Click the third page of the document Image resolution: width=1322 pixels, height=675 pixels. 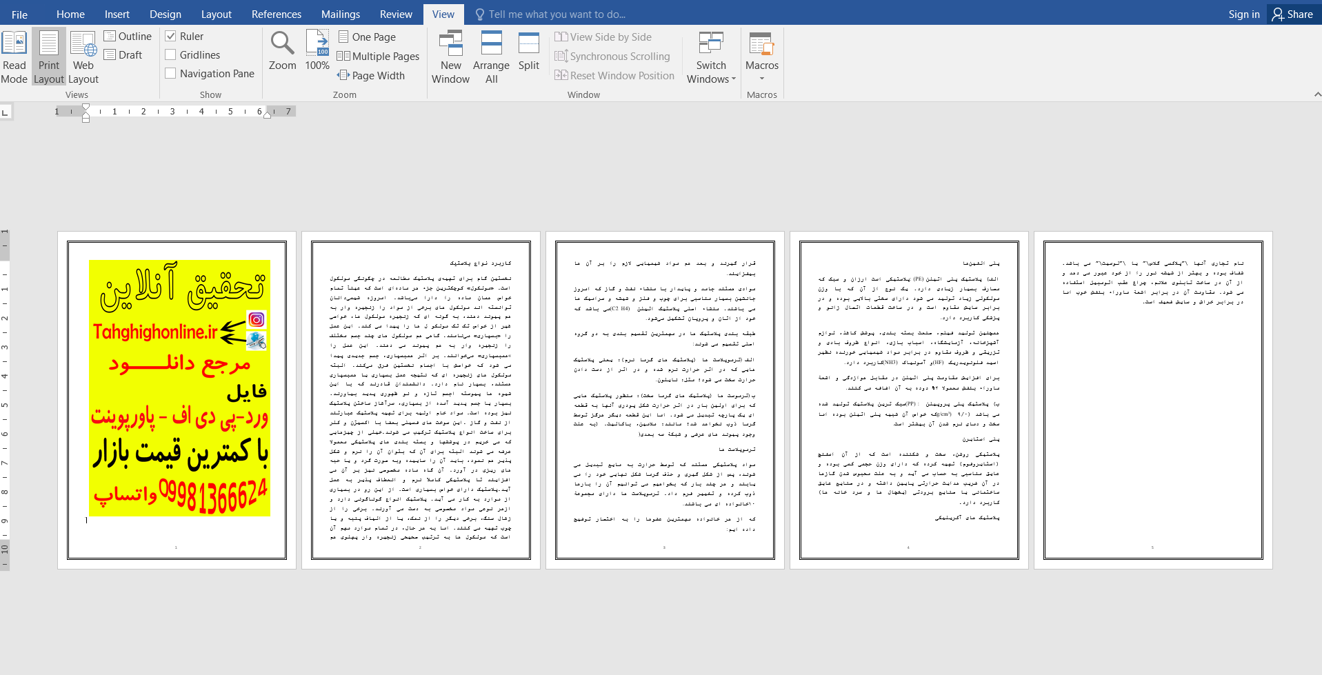point(665,400)
